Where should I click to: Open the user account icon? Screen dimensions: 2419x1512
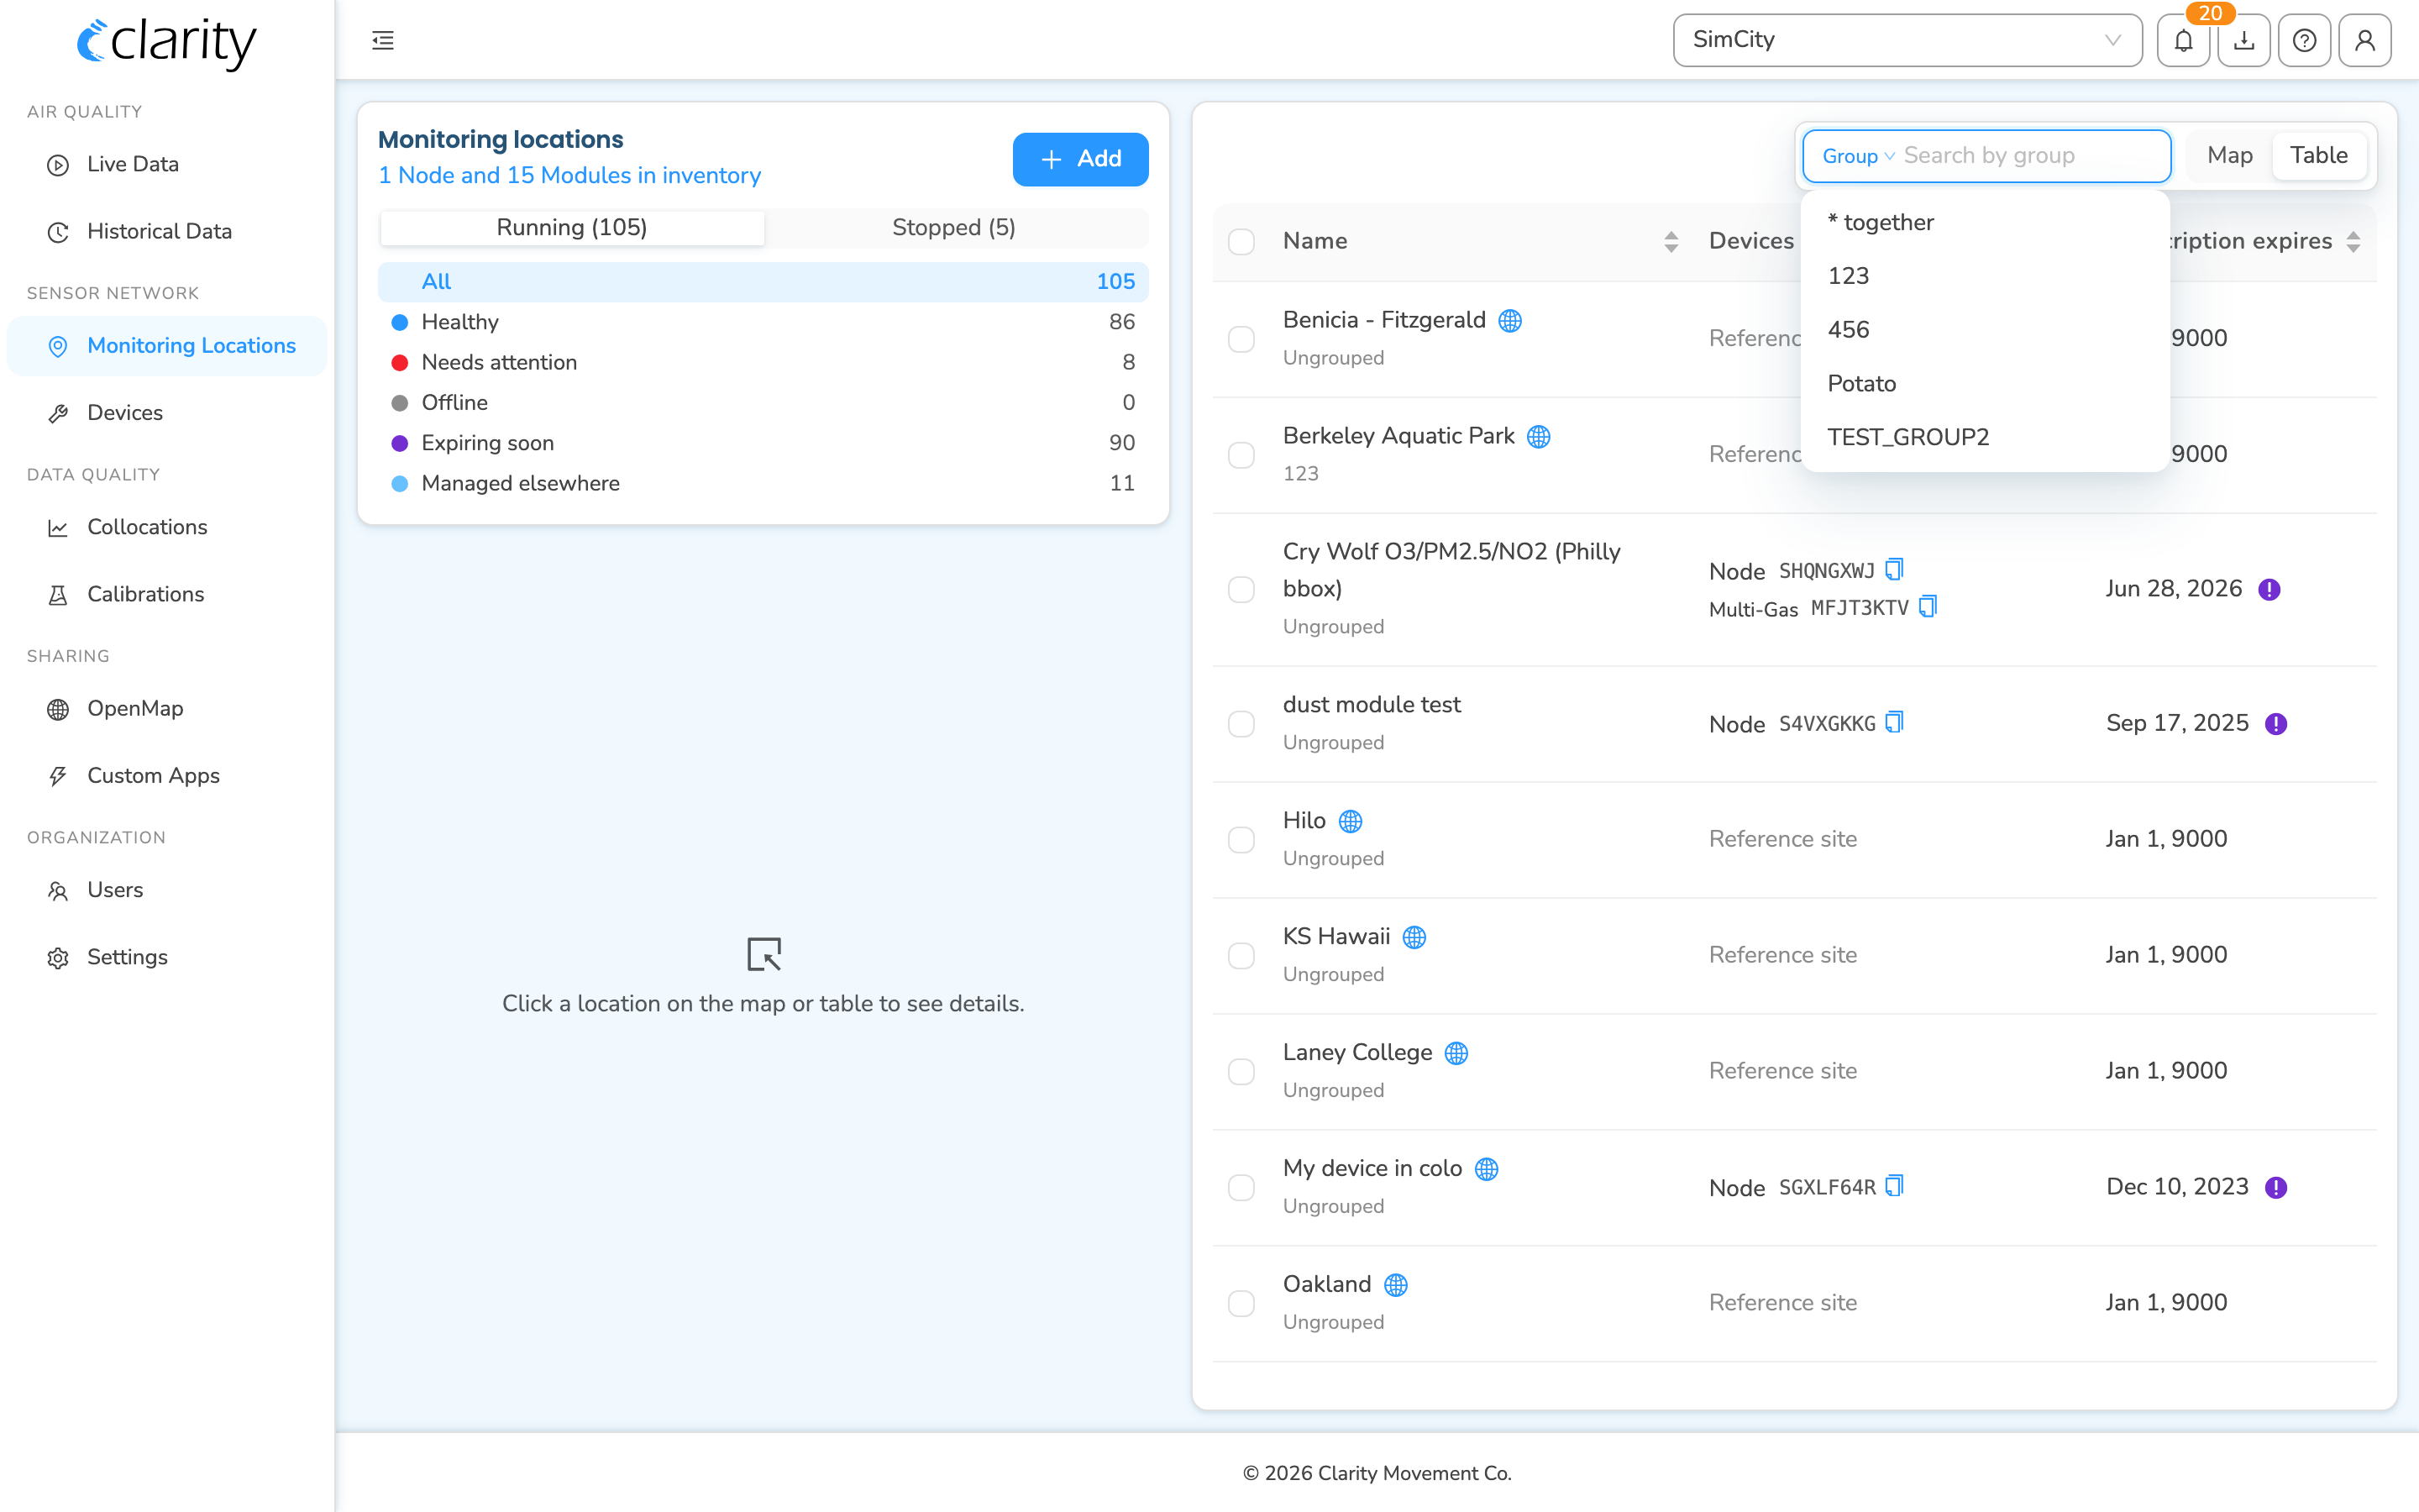point(2365,40)
